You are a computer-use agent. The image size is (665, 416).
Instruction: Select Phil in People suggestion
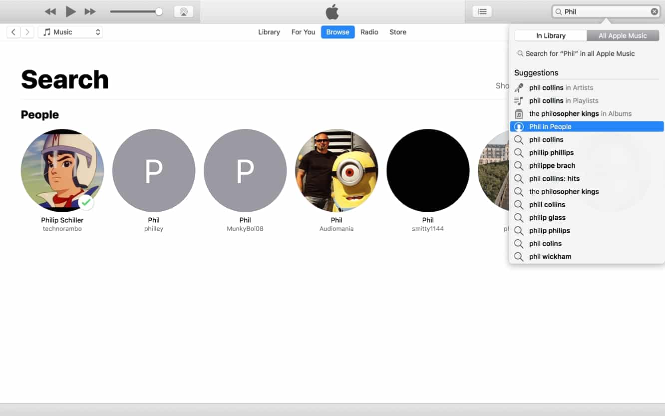coord(587,126)
